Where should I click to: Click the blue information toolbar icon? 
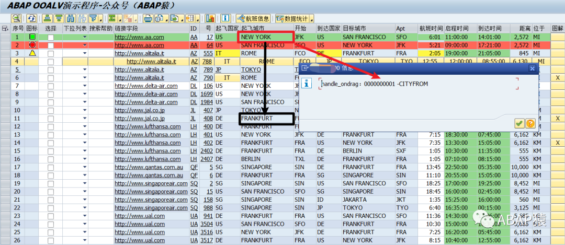tap(225, 18)
